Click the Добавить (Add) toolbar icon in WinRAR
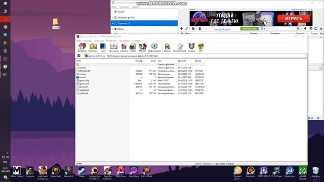324x182 pixels. click(82, 48)
